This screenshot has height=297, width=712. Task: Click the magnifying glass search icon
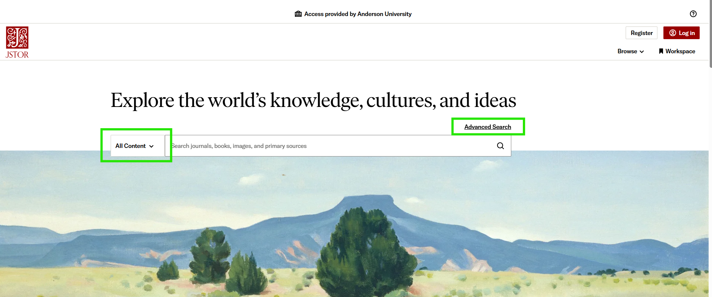click(500, 146)
